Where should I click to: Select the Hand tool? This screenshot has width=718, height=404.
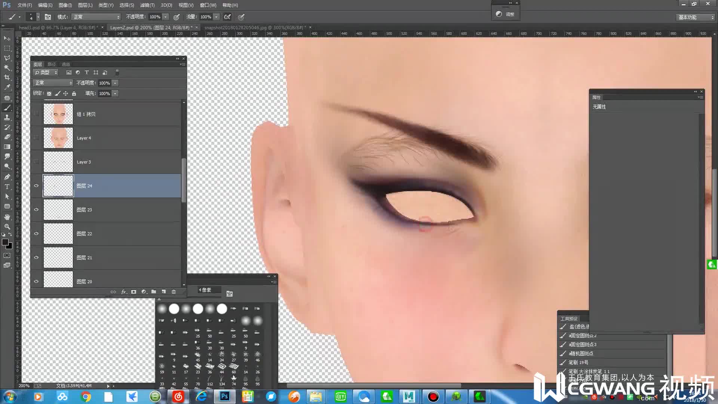coord(7,217)
